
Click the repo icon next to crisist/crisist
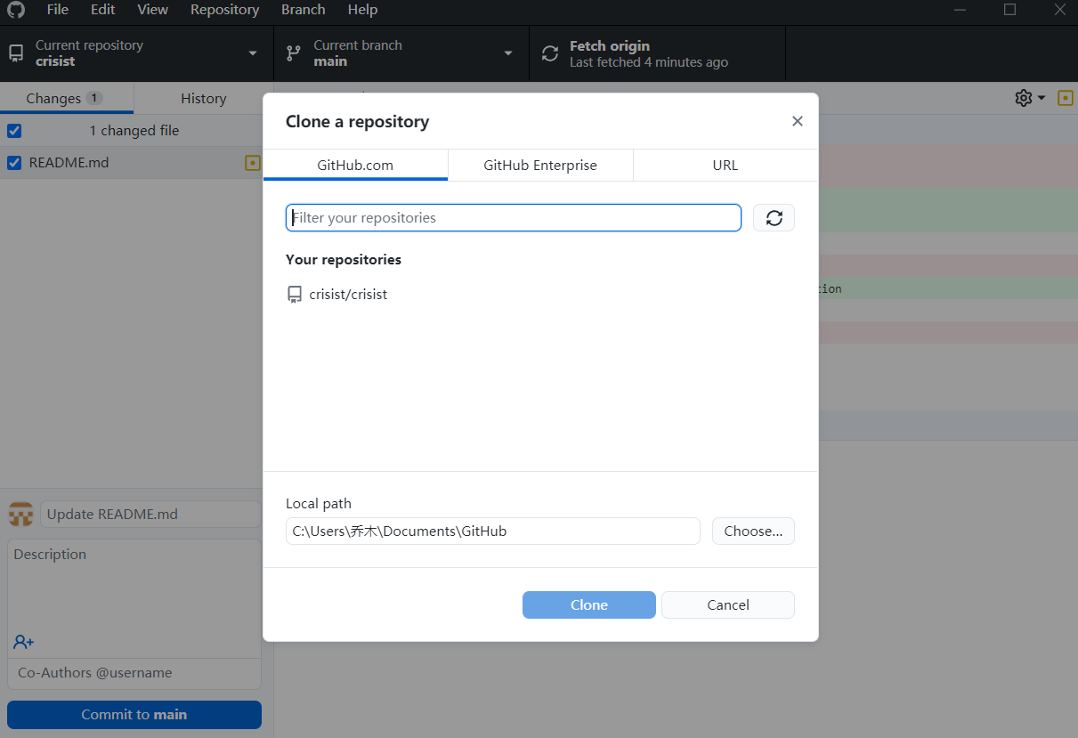point(295,295)
